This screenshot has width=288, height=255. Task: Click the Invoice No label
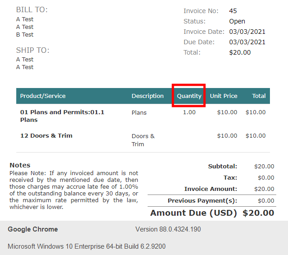(201, 11)
